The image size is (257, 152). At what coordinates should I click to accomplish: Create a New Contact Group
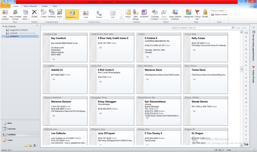click(15, 15)
